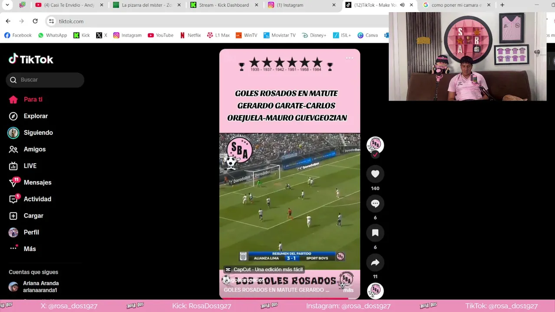Mute the TikTok tab audio icon
Screen dimensions: 555x312
pos(402,5)
